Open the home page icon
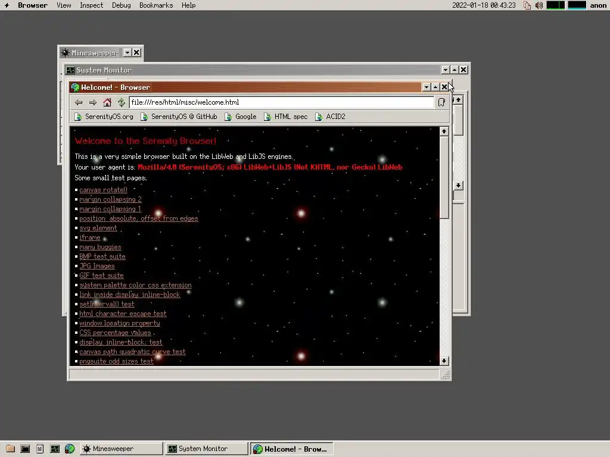Viewport: 610px width, 457px height. point(107,102)
